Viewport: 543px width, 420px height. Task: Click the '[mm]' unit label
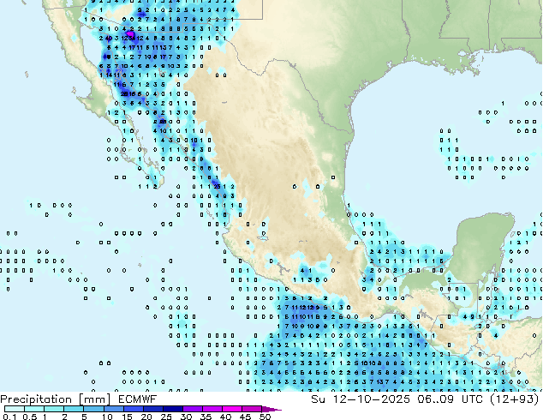(x=95, y=399)
